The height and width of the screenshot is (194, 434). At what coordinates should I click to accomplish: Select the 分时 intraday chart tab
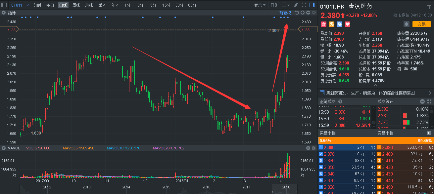37,5
